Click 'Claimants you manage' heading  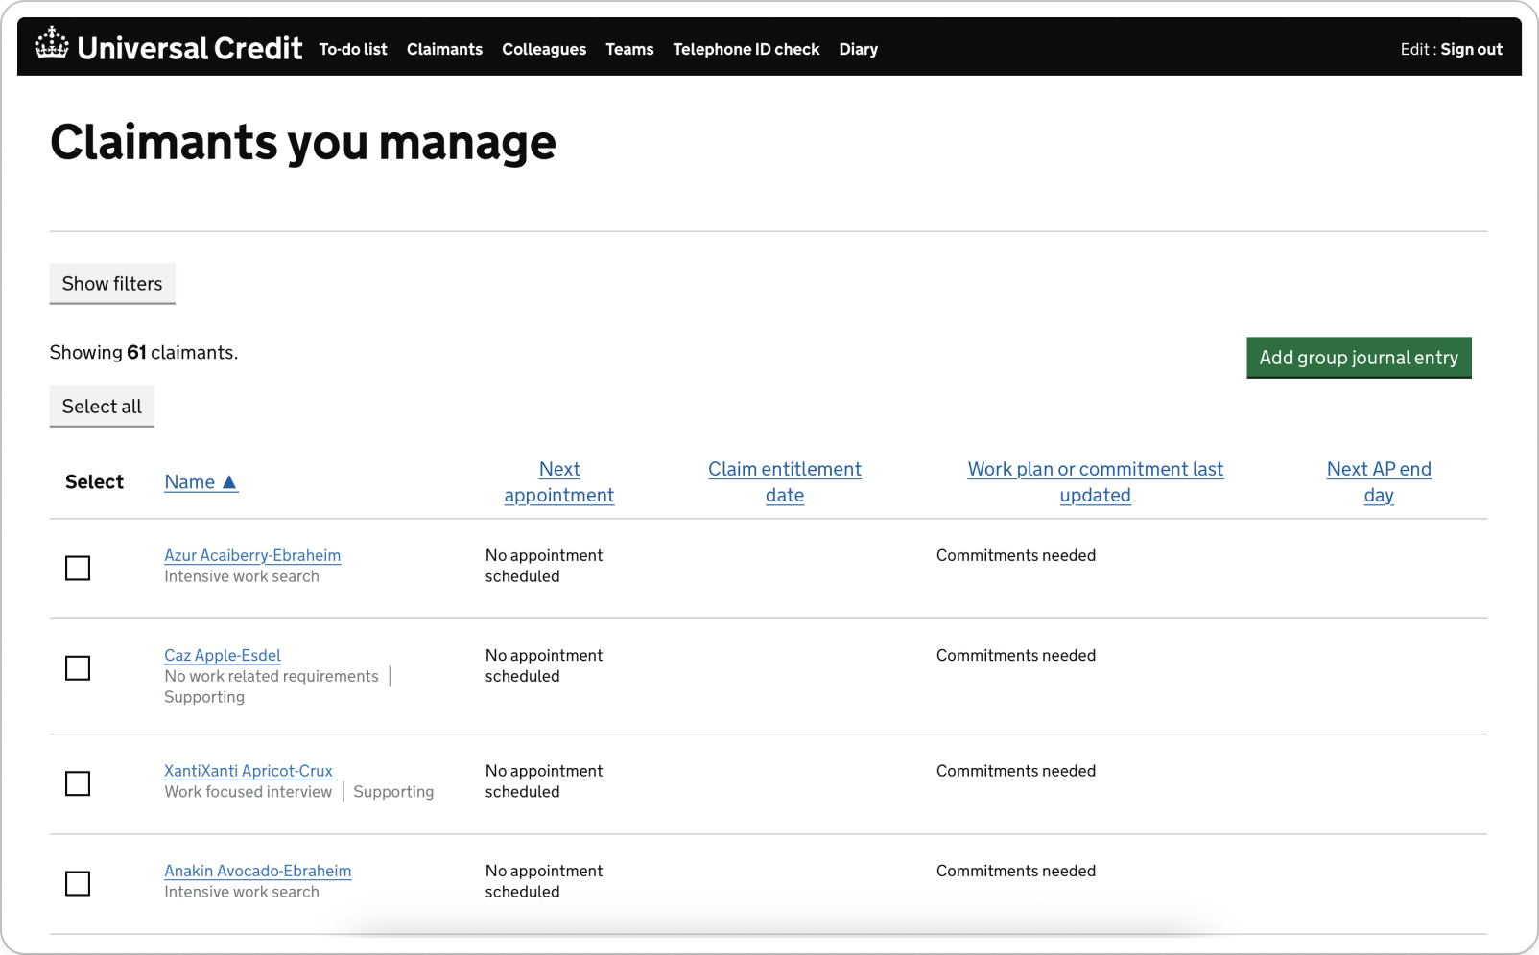pyautogui.click(x=303, y=142)
